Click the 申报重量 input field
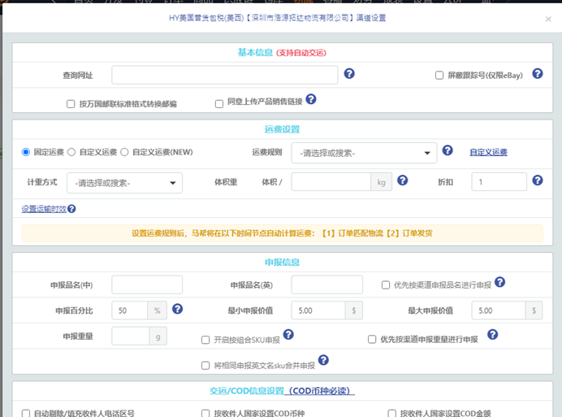 tap(131, 336)
